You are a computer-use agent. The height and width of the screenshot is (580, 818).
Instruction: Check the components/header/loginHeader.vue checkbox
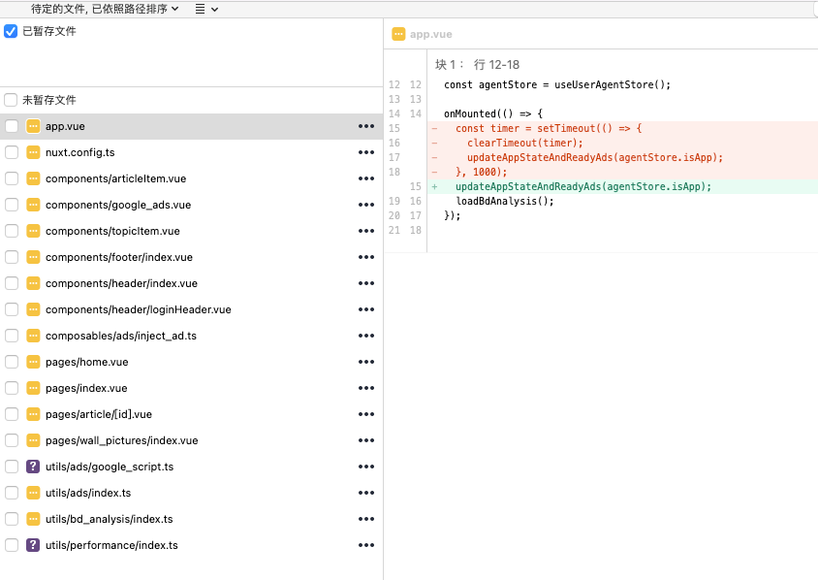(12, 309)
